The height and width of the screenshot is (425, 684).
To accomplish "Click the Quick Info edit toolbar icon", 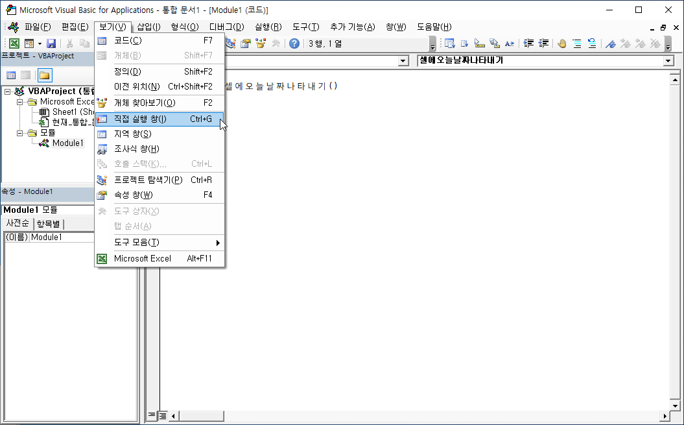I will click(480, 43).
